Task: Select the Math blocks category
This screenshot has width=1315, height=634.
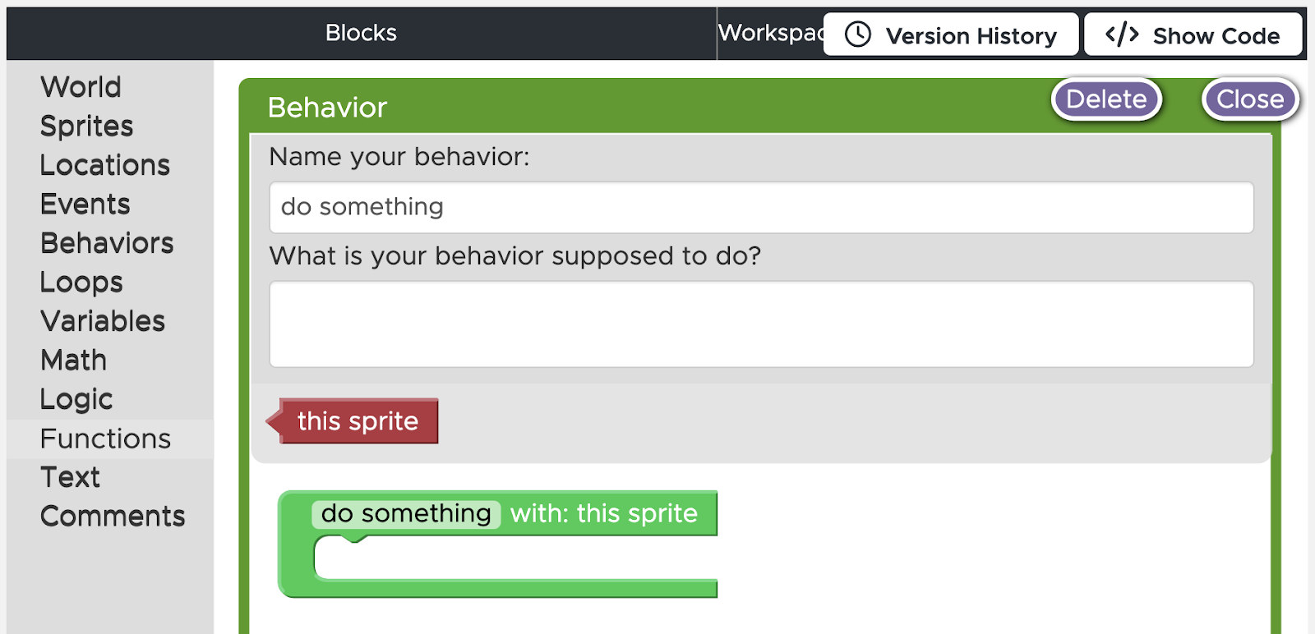Action: [73, 361]
